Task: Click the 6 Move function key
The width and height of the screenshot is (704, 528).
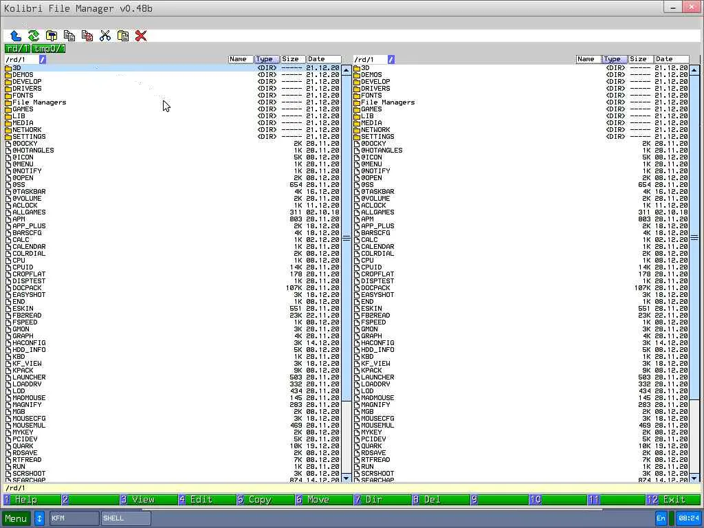Action: (x=324, y=500)
